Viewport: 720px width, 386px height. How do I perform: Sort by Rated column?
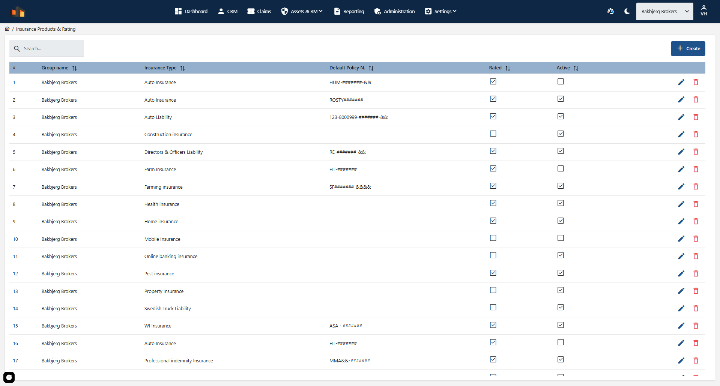(x=508, y=68)
